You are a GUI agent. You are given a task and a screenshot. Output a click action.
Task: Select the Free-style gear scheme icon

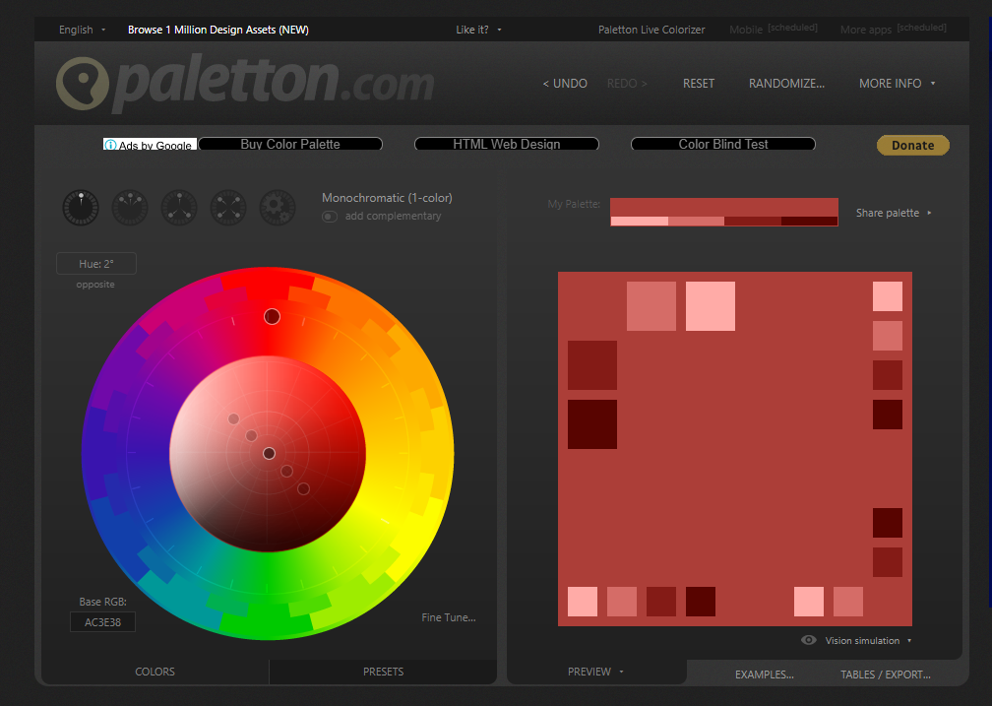278,208
